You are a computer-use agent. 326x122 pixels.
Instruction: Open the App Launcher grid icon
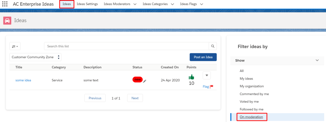click(4, 4)
